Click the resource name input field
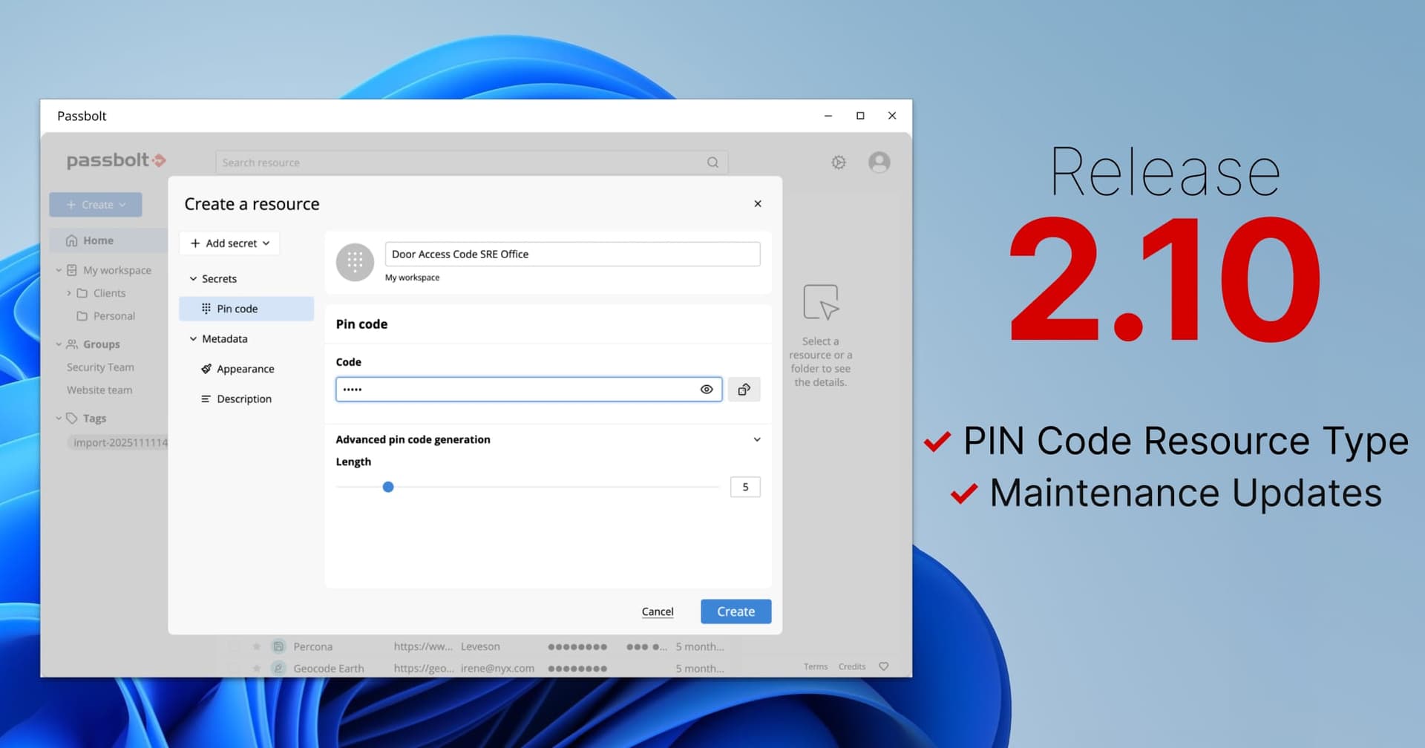This screenshot has width=1425, height=748. pos(572,254)
